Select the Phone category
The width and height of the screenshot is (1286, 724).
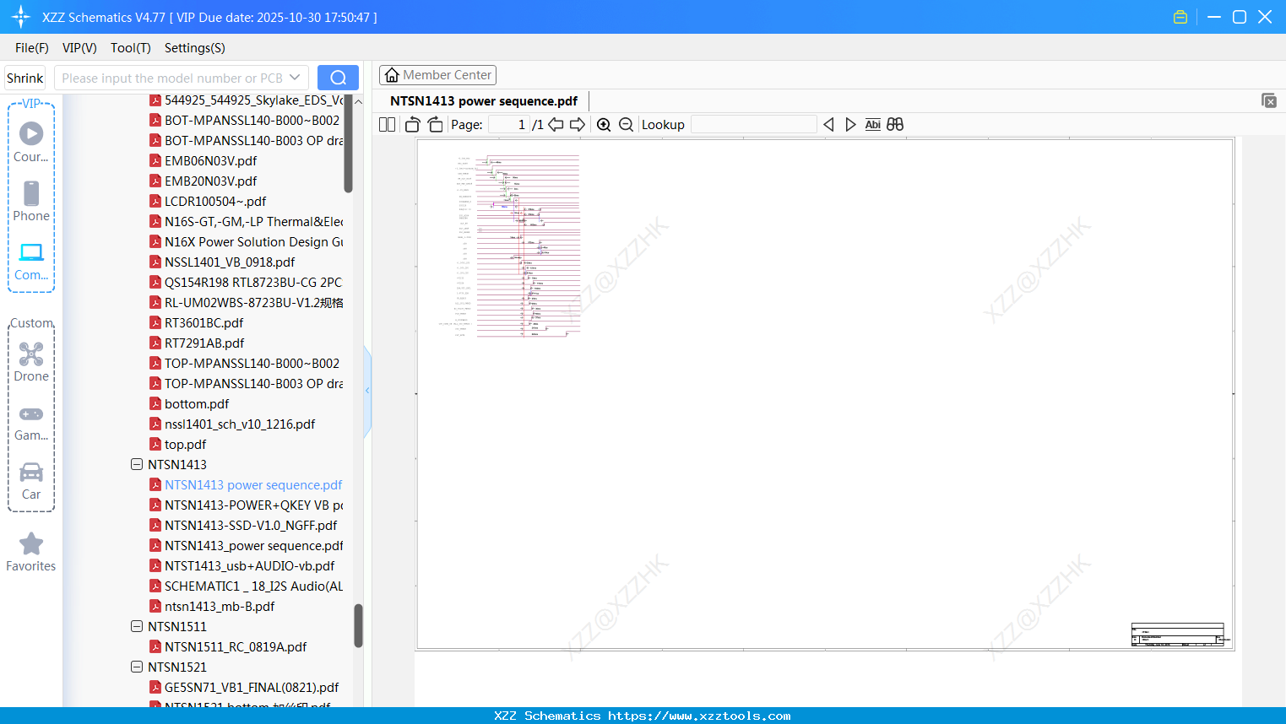click(31, 201)
